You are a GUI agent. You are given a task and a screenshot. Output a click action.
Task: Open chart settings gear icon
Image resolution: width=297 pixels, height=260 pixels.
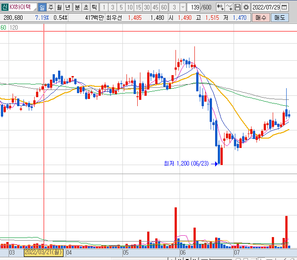[x=246, y=7]
